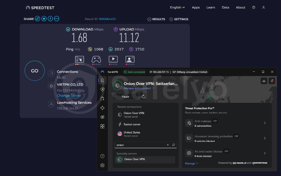This screenshot has width=281, height=176.
Task: Expand Advanced browsing protection chevron
Action: (265, 138)
